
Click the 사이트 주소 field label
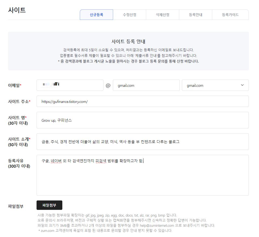pos(19,101)
